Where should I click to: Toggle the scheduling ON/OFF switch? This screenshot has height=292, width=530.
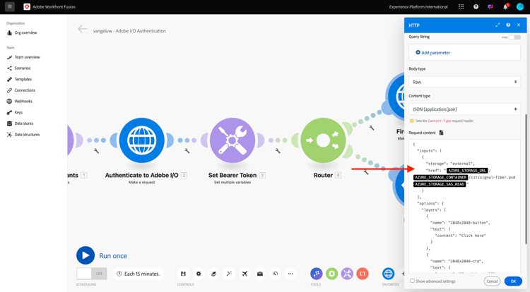click(x=92, y=274)
